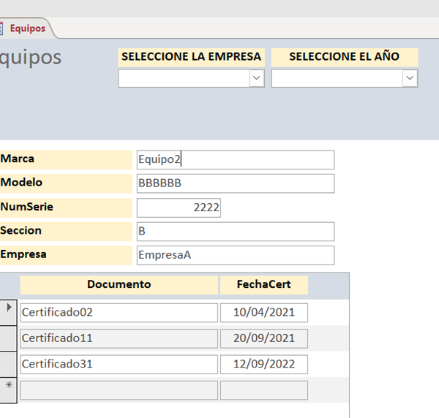Select the Certificado11 document cell
Screen dimensions: 439x418
[119, 338]
